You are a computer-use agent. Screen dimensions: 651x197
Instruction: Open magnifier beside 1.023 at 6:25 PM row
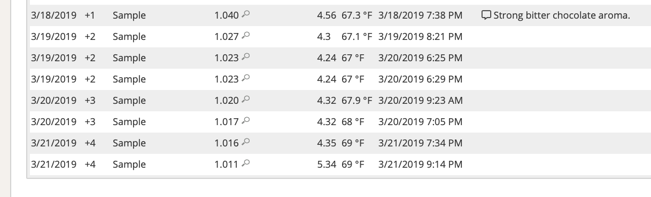coord(246,58)
